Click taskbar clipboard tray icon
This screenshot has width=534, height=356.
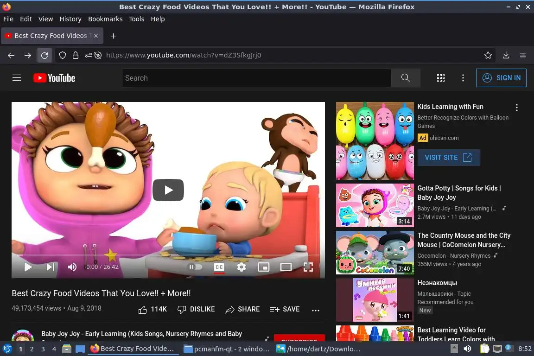(484, 349)
